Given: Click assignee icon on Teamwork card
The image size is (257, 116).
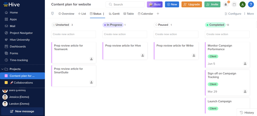Looking at the screenshot, I should [91, 59].
